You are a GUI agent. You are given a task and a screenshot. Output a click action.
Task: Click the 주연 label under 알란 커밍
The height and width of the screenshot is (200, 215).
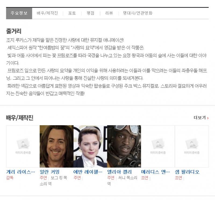tap(43, 178)
